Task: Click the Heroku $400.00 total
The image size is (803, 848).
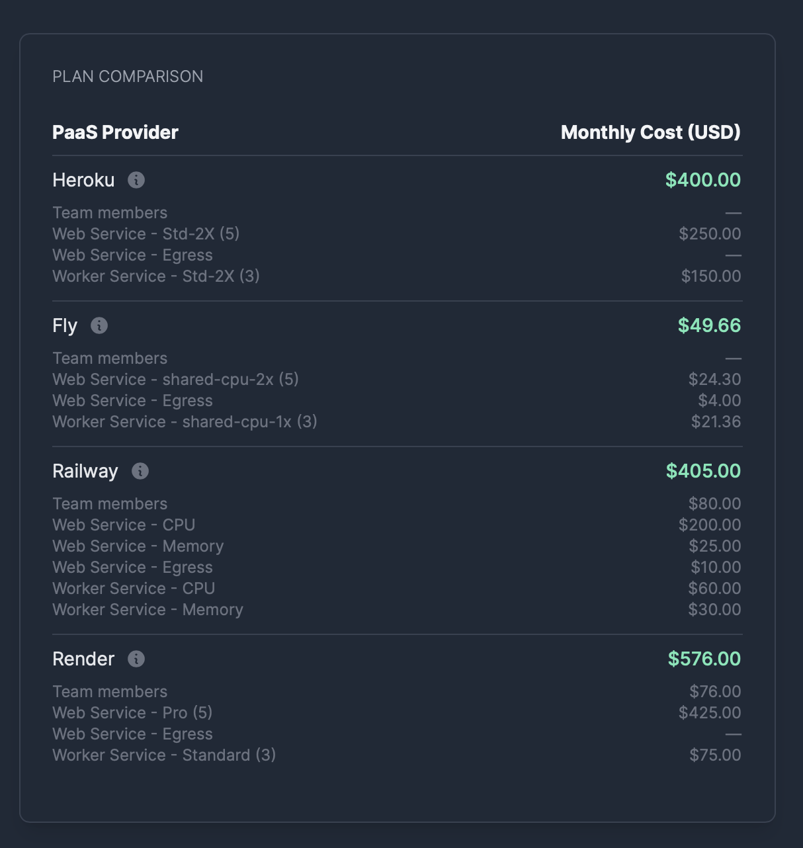Action: pyautogui.click(x=703, y=180)
